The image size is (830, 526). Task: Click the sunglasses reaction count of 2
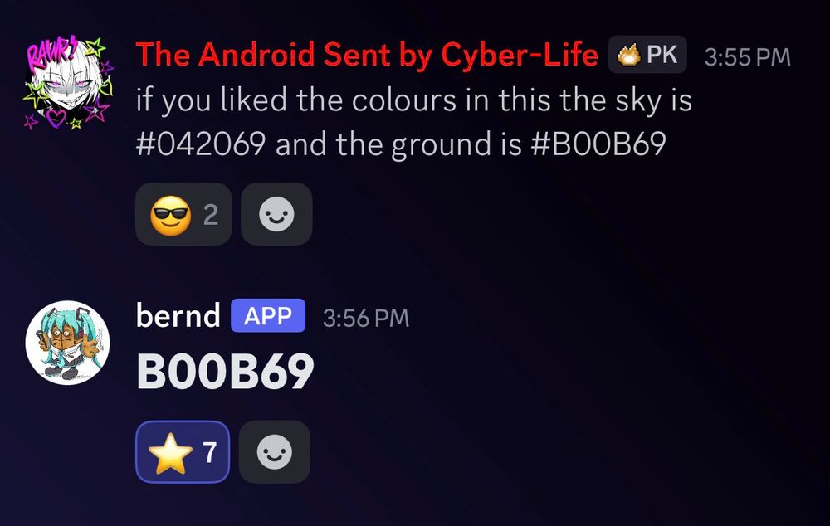(211, 214)
